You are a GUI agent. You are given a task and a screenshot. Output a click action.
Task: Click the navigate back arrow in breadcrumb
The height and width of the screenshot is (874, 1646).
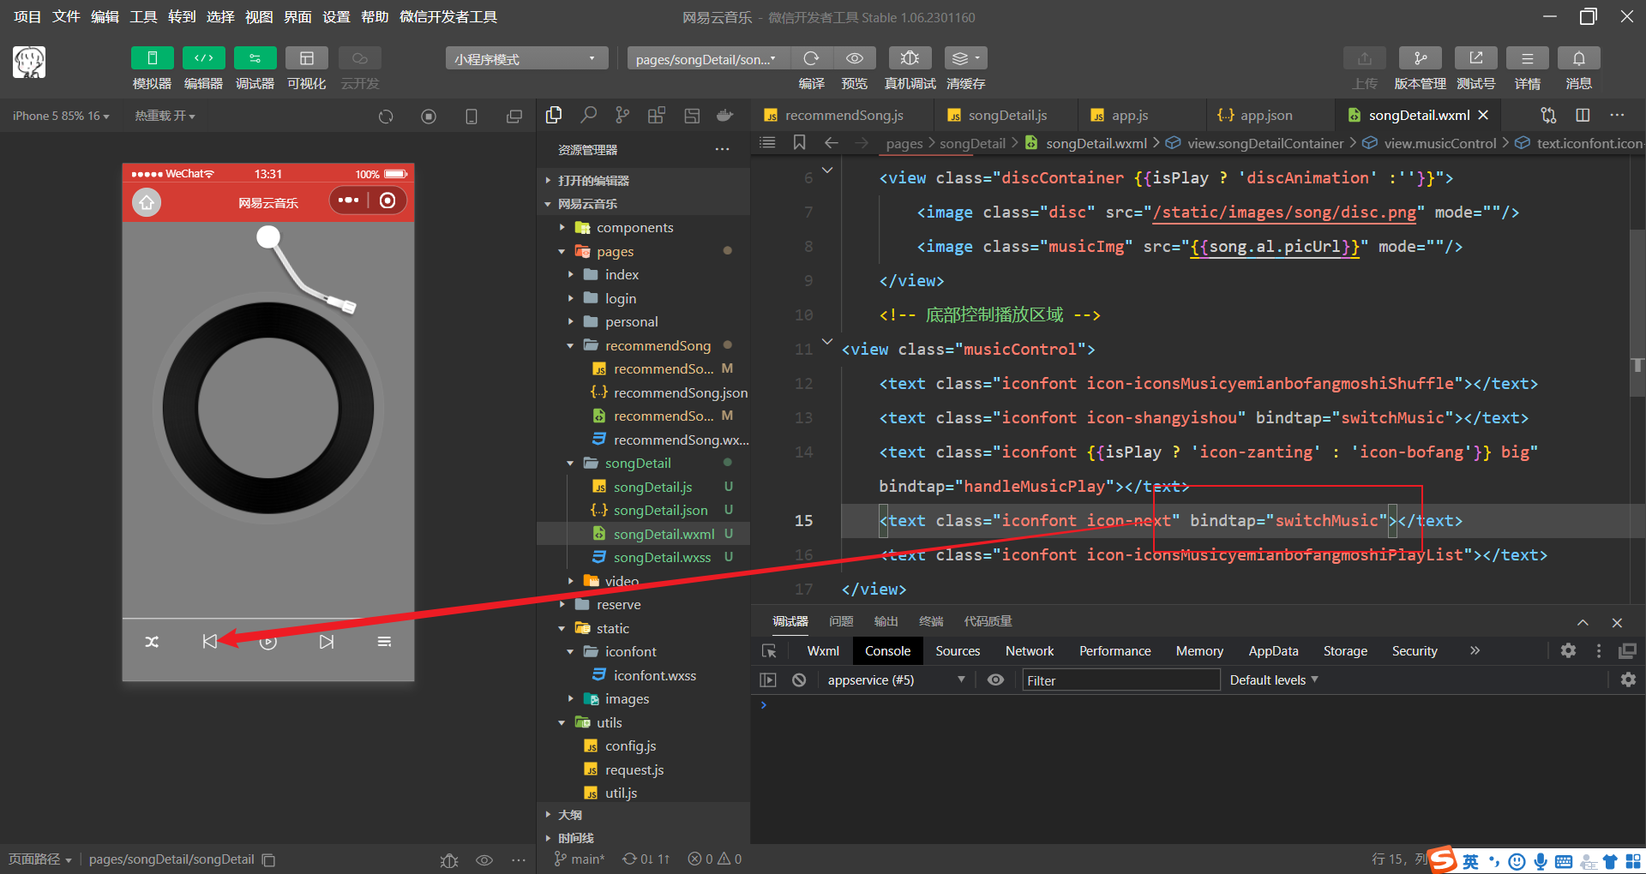(831, 142)
